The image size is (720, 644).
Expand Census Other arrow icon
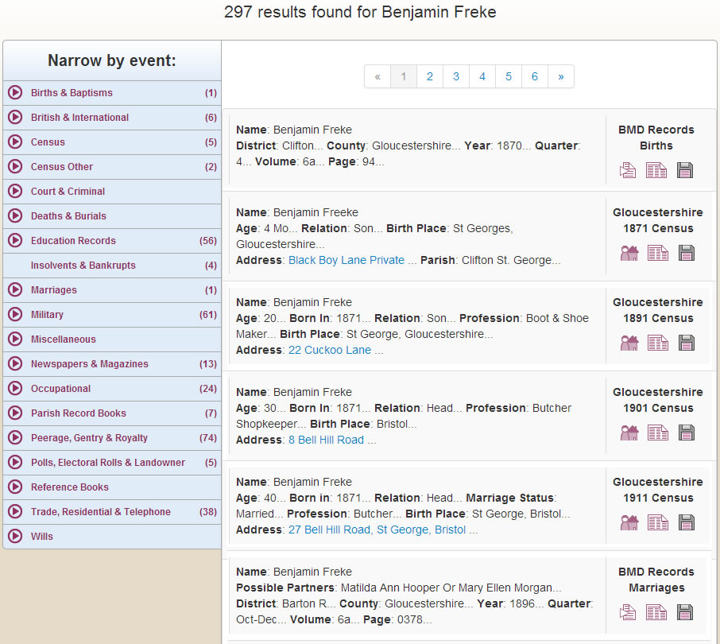click(15, 166)
